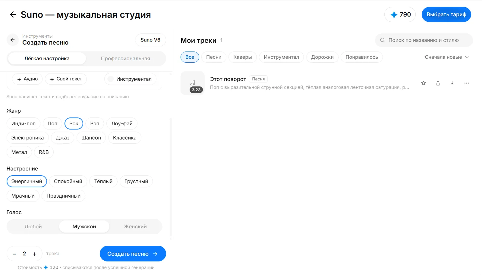This screenshot has width=482, height=275.
Task: Select the Лоу-фай genre
Action: [x=122, y=123]
